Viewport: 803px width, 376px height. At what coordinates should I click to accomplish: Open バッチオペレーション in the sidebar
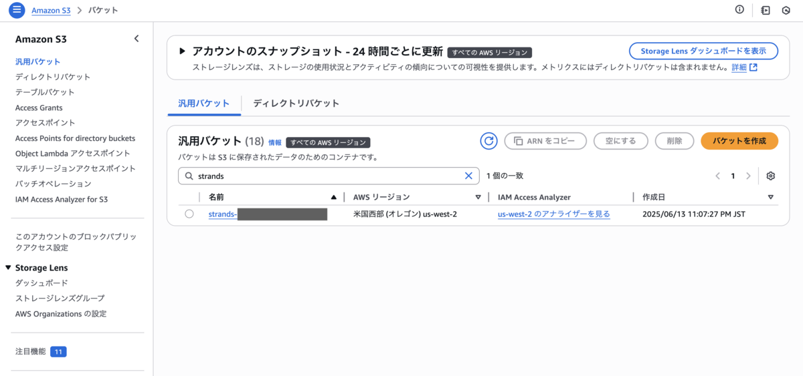53,184
